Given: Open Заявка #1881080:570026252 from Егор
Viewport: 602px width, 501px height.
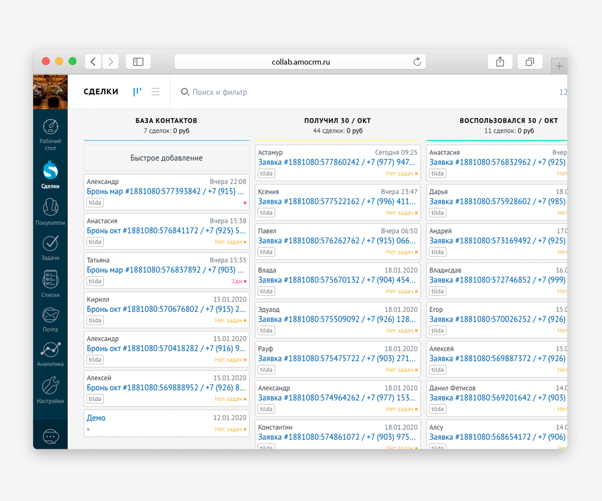Looking at the screenshot, I should click(498, 319).
